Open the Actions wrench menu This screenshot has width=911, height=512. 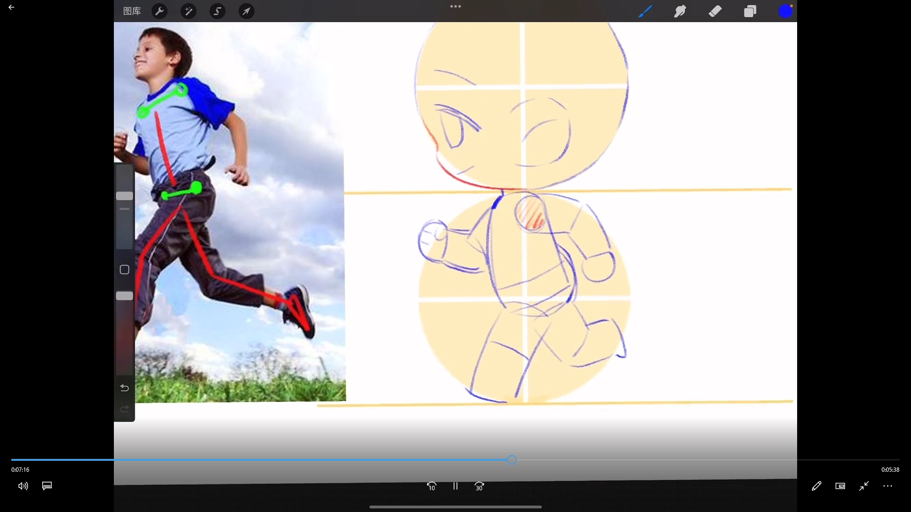[159, 11]
